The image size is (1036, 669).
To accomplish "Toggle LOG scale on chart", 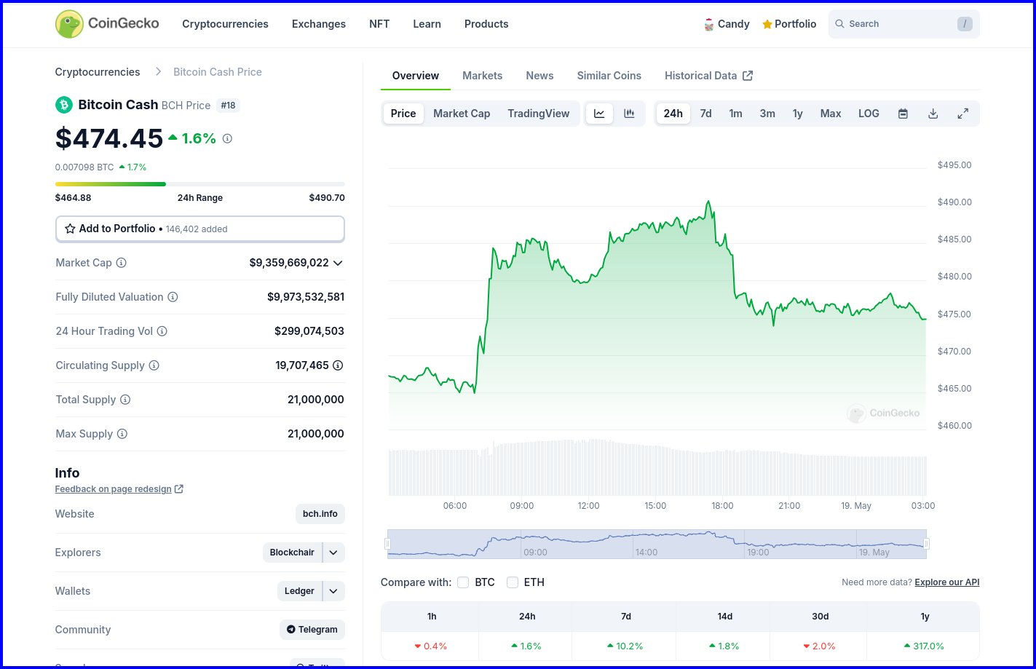I will (x=869, y=114).
